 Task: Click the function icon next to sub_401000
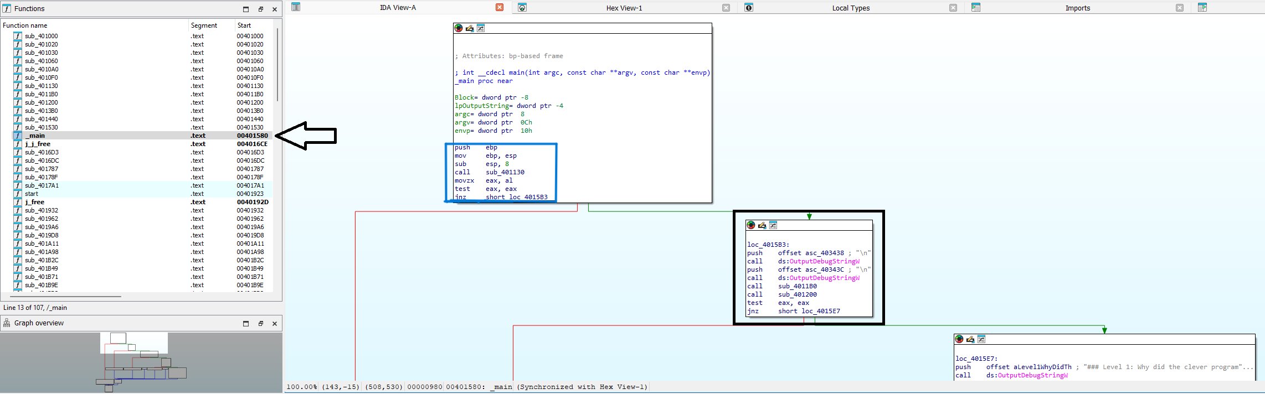point(18,36)
